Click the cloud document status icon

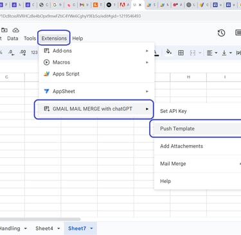click(15, 30)
